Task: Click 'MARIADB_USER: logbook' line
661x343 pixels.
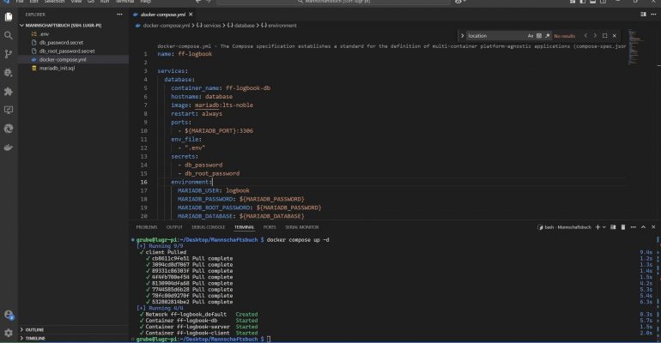Action: [213, 190]
